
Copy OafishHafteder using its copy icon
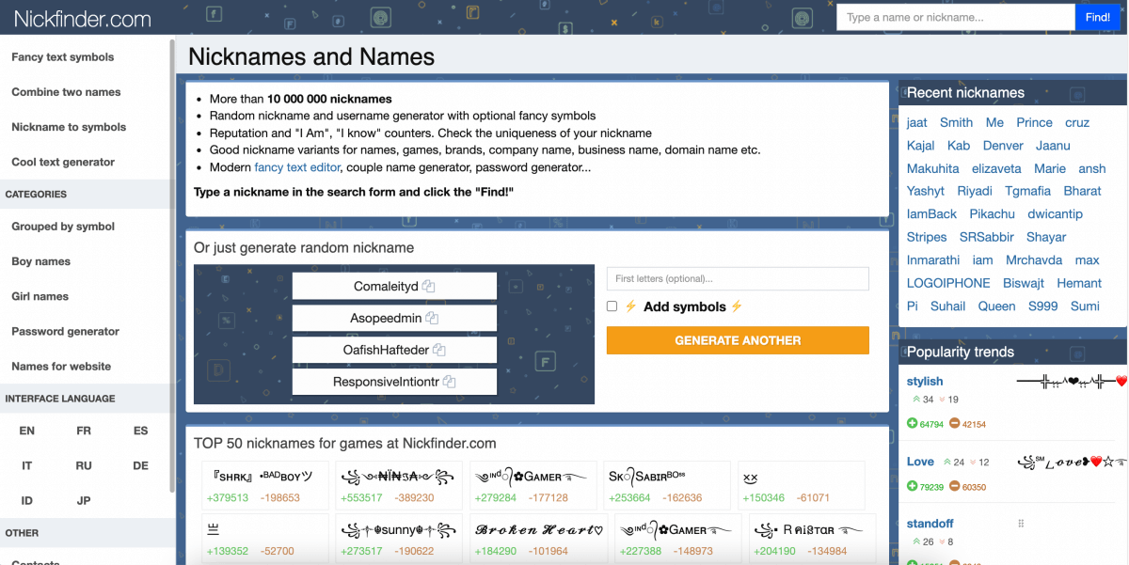(439, 351)
